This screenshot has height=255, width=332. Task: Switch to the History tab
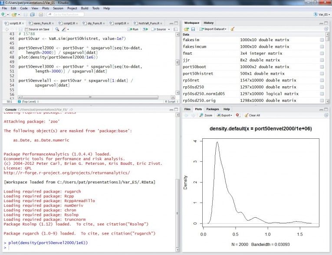click(208, 23)
